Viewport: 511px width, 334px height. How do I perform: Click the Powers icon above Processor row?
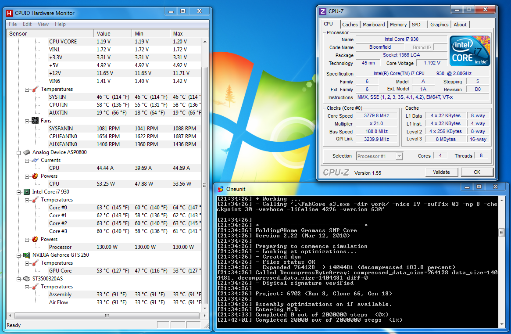35,239
